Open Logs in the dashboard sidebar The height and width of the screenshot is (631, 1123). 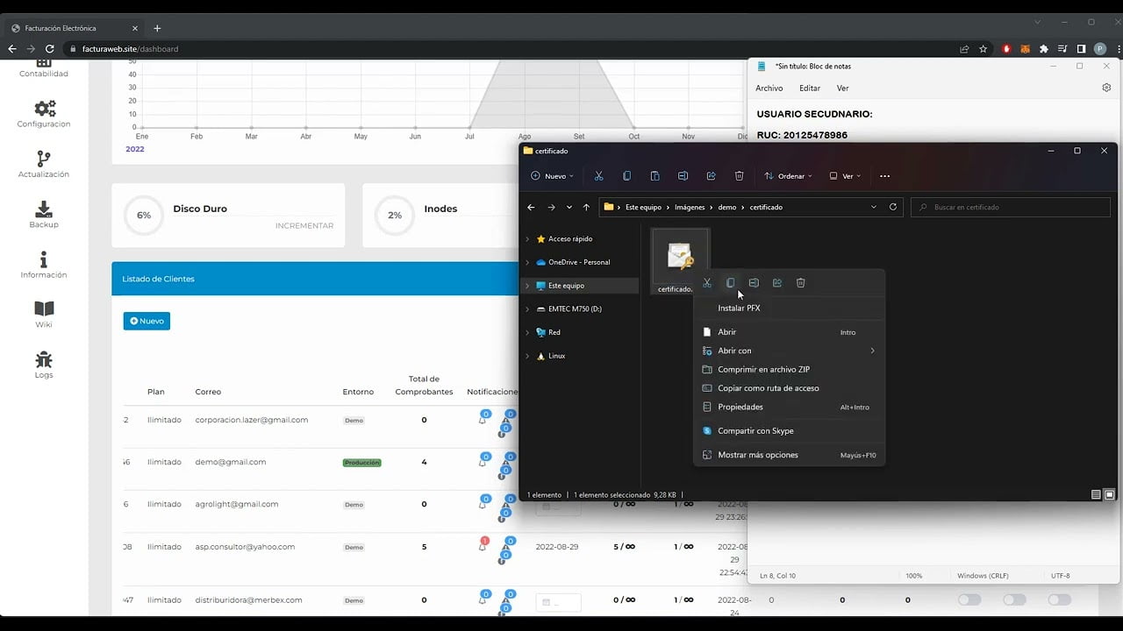tap(44, 365)
